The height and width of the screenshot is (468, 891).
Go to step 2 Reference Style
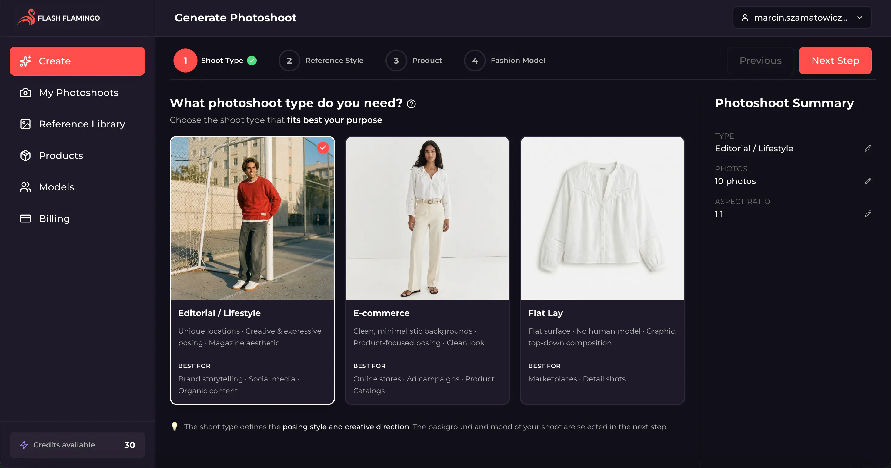(x=321, y=61)
